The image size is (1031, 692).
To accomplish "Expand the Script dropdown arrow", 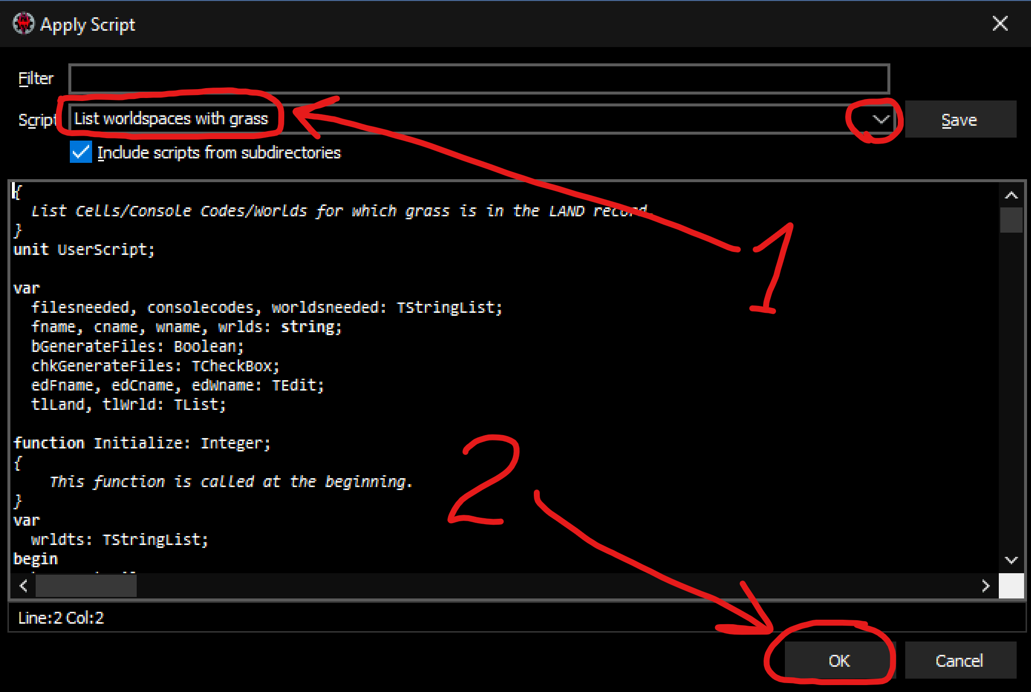I will coord(880,119).
